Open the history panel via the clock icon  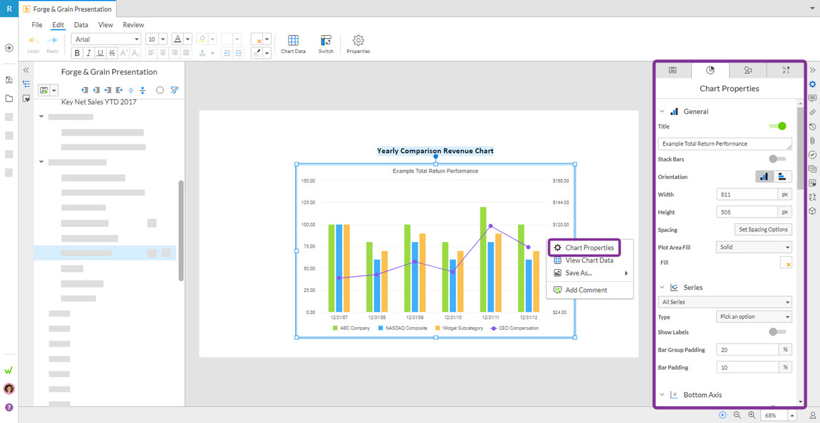(813, 126)
